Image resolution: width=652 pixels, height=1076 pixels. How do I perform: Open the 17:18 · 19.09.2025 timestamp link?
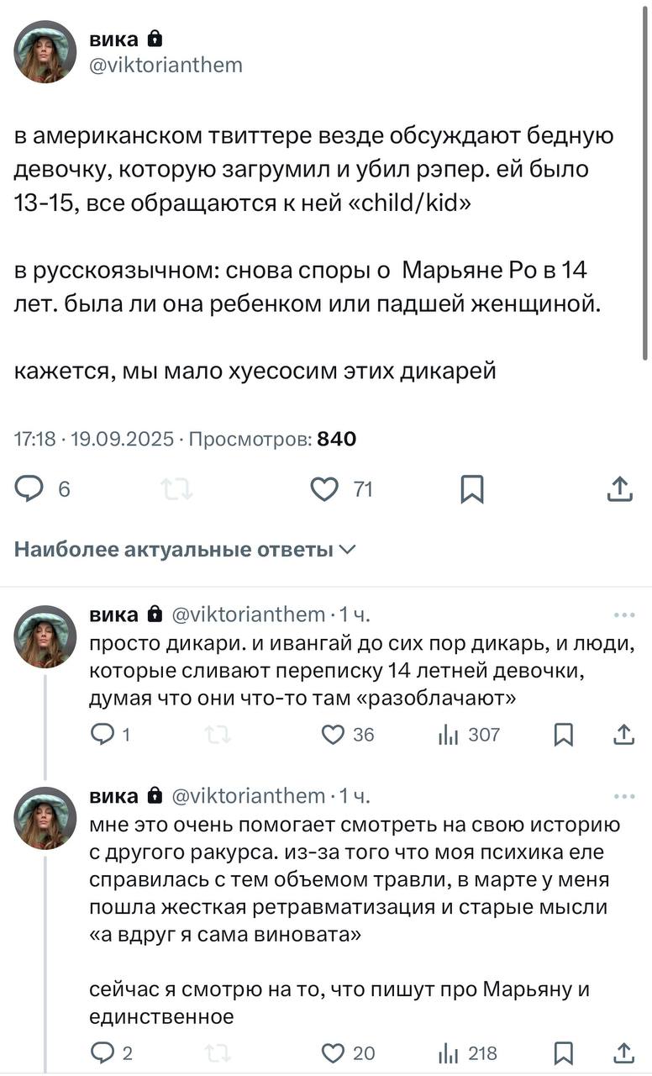pyautogui.click(x=94, y=439)
